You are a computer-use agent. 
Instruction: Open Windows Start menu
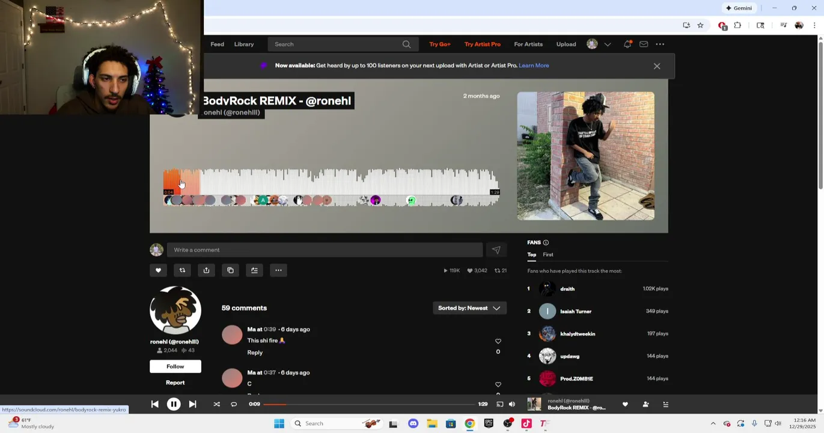[x=279, y=423]
